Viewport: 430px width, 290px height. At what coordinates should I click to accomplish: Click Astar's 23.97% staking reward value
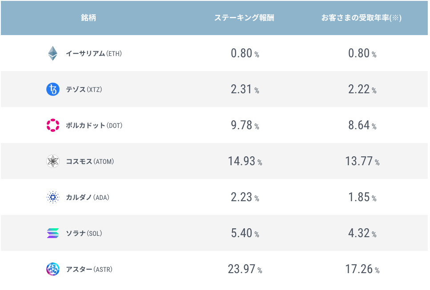tap(245, 269)
